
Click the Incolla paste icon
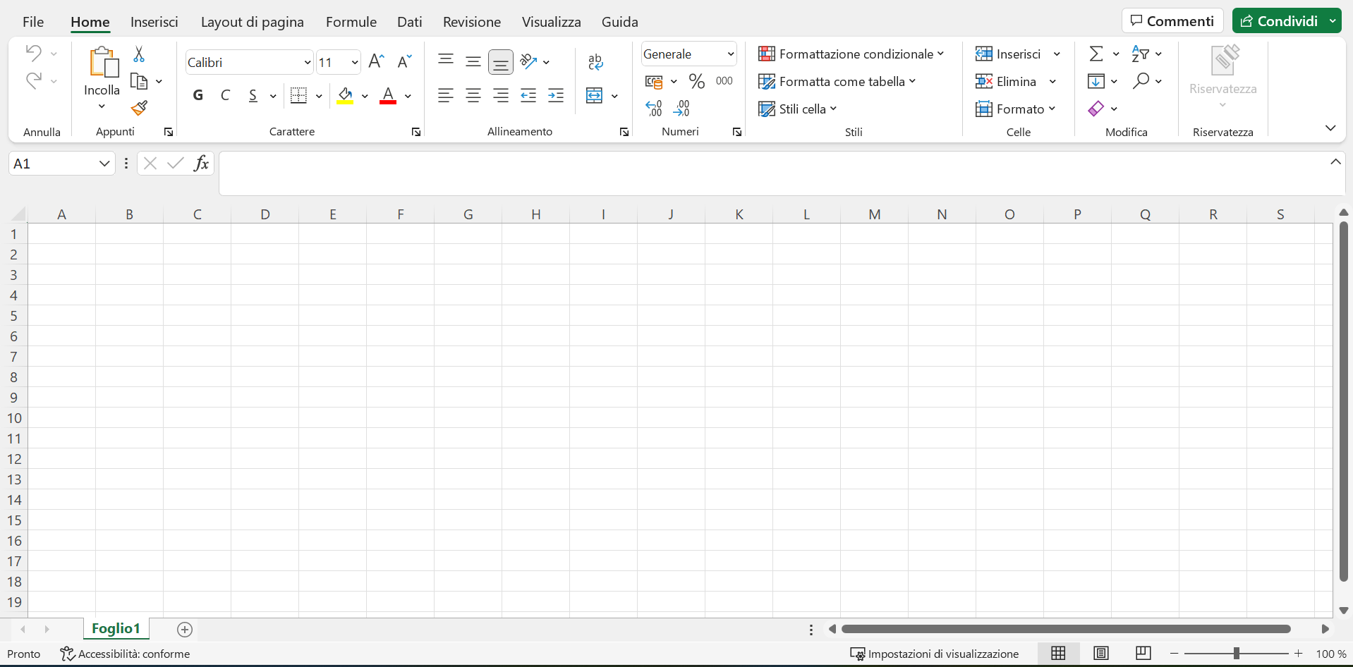tap(103, 62)
